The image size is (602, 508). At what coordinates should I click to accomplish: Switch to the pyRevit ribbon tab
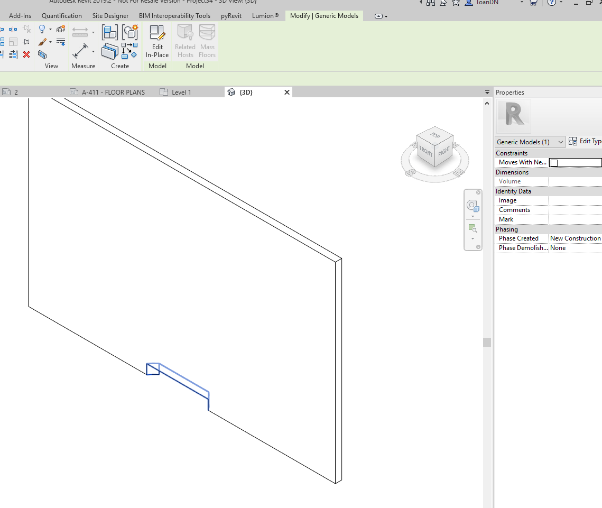click(x=231, y=16)
